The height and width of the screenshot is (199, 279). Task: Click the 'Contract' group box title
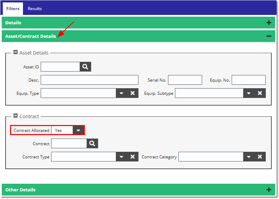pyautogui.click(x=29, y=116)
